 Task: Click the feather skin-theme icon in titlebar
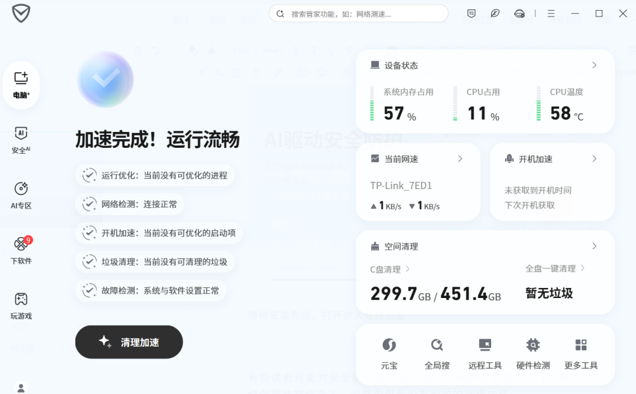click(x=495, y=12)
